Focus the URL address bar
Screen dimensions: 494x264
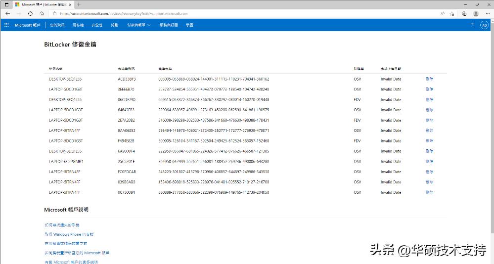point(246,13)
